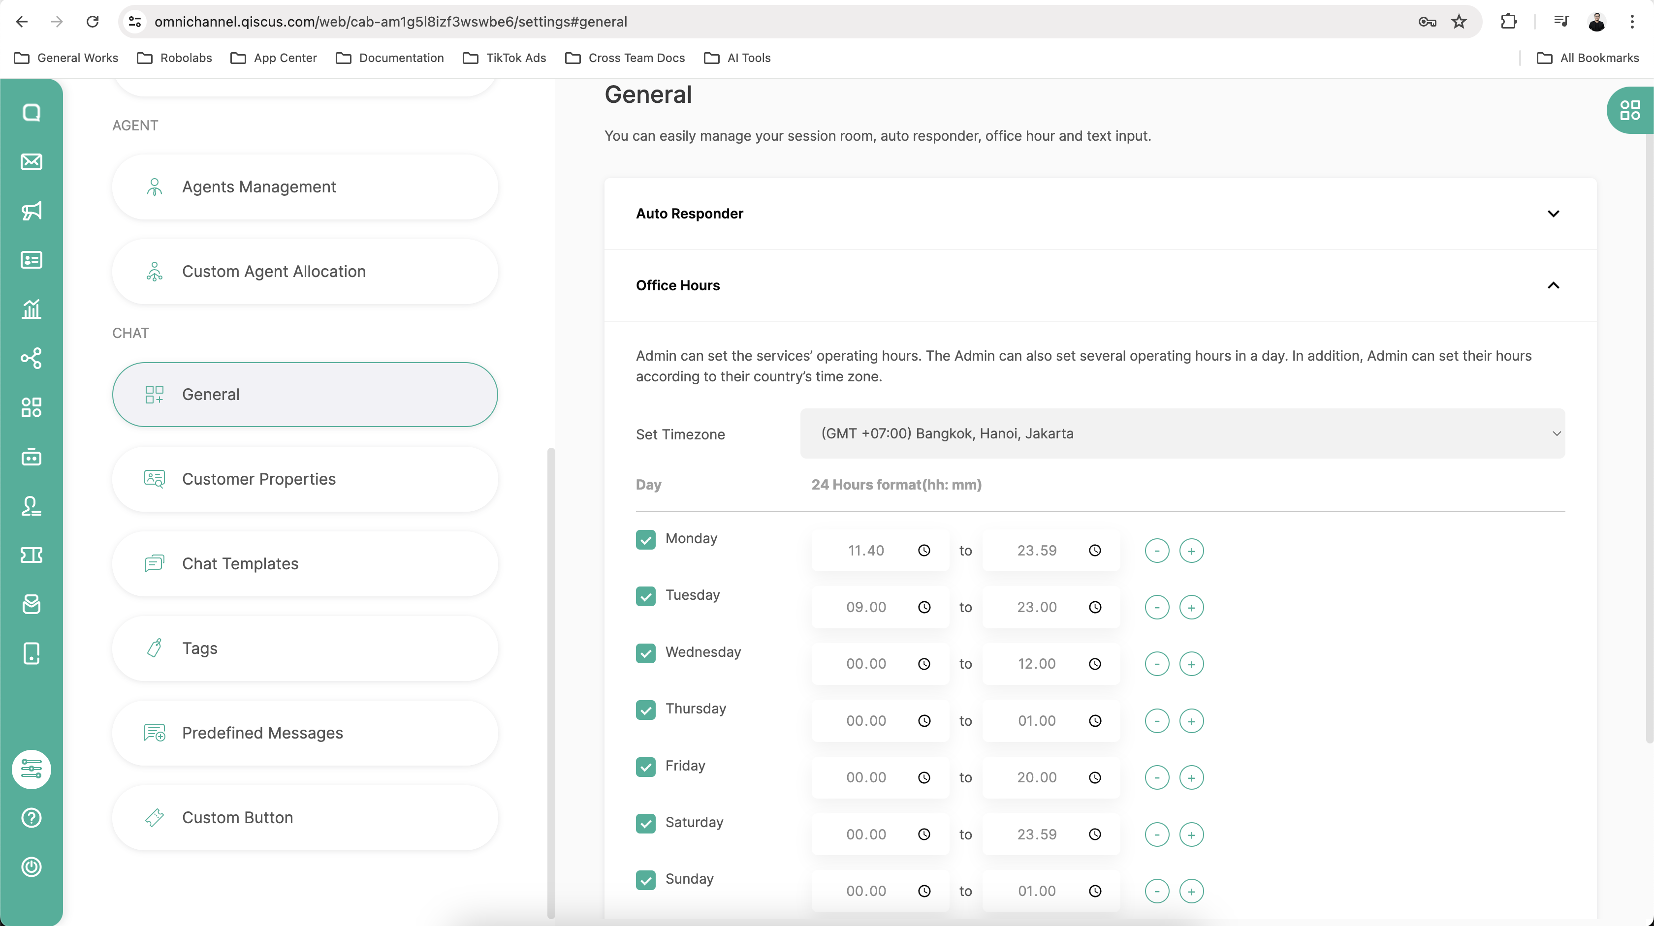The height and width of the screenshot is (926, 1654).
Task: Open the inbox chat icon in the sidebar
Action: click(x=32, y=112)
